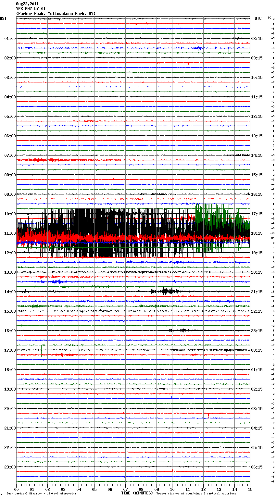Image resolution: width=276 pixels, height=498 pixels.
Task: Click the 02:15 UTC time label
Action: tap(257, 389)
